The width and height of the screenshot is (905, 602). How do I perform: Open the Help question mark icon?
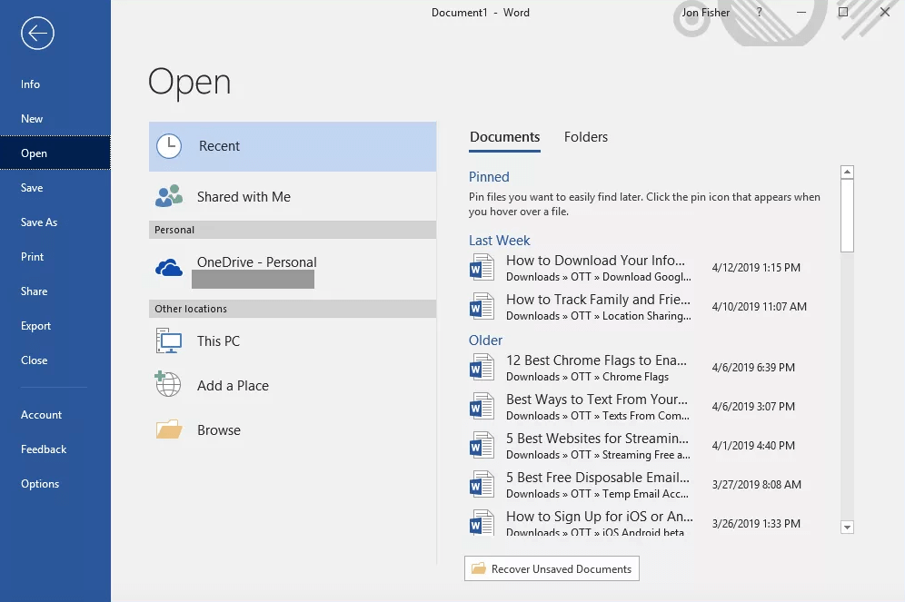click(x=760, y=13)
